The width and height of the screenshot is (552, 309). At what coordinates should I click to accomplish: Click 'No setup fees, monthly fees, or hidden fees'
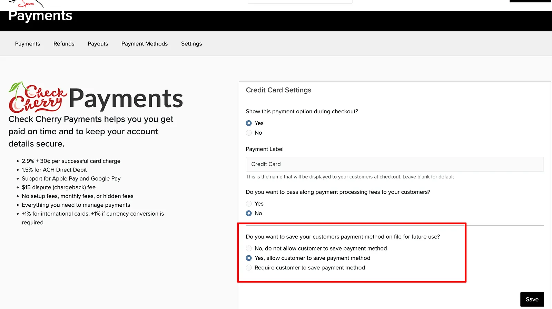pyautogui.click(x=78, y=196)
